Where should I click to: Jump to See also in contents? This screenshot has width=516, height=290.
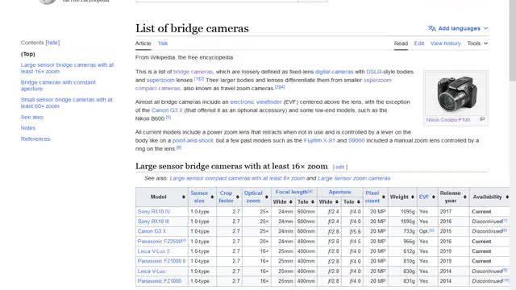(x=32, y=117)
